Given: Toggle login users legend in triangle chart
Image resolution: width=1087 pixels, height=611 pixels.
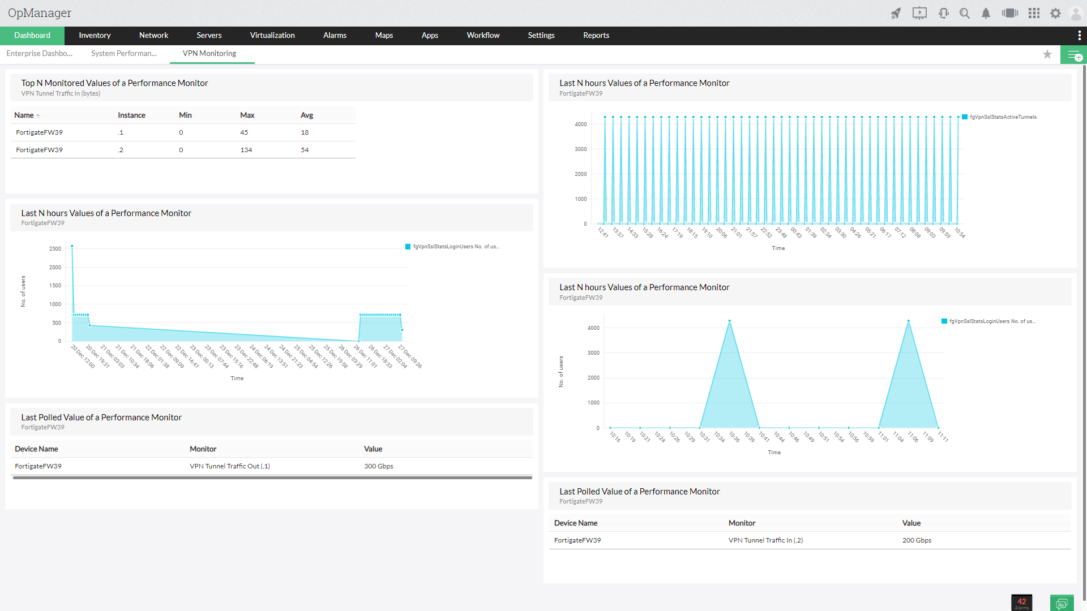Looking at the screenshot, I should pos(992,321).
